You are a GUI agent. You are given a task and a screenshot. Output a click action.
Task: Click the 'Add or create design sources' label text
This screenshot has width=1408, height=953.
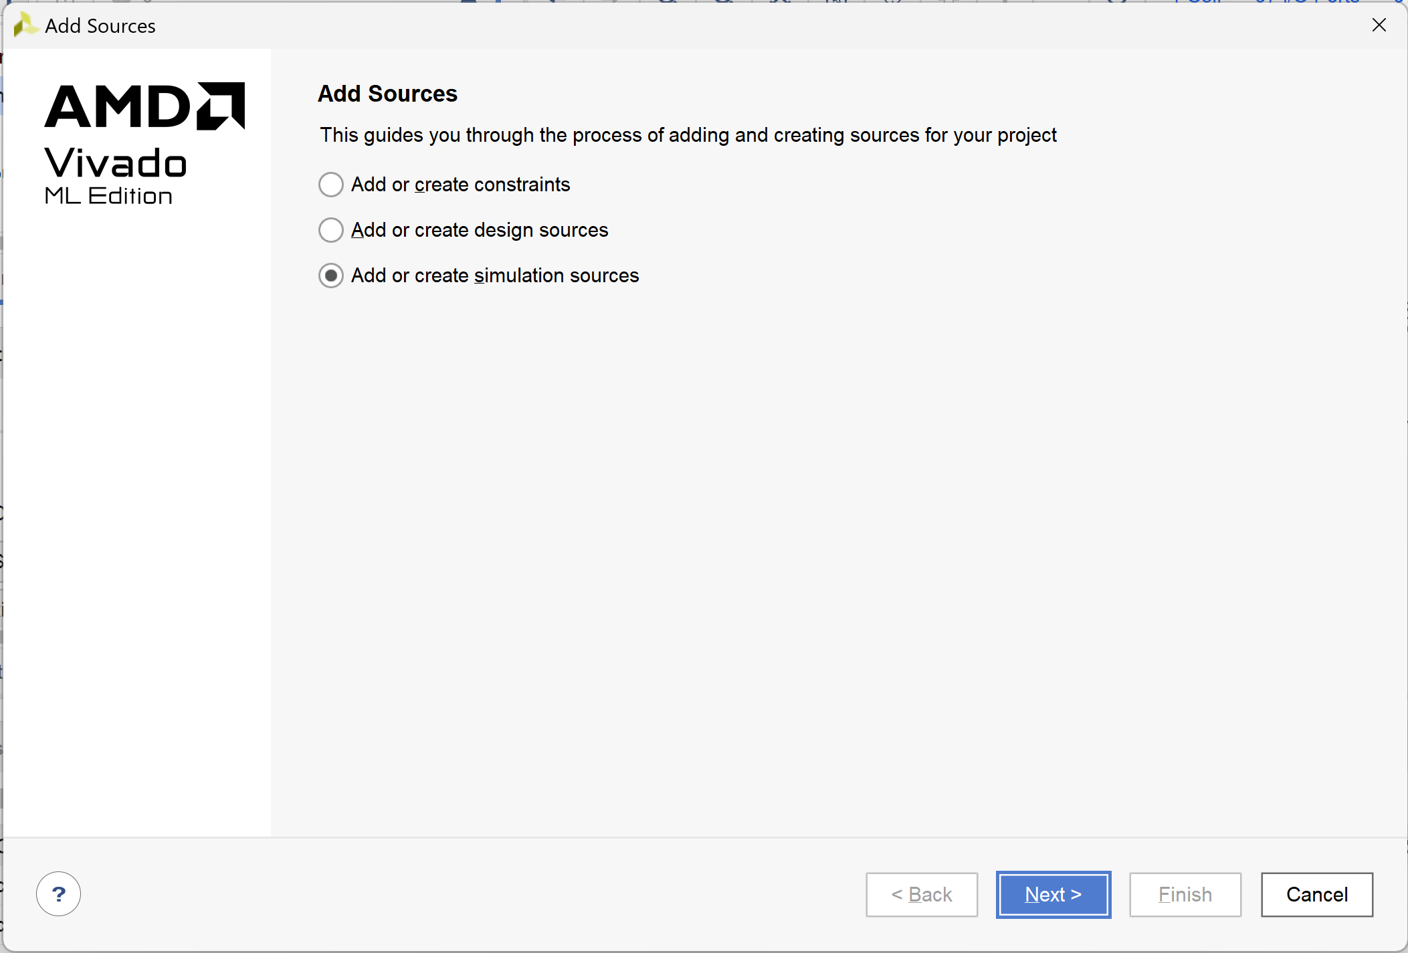(x=479, y=230)
